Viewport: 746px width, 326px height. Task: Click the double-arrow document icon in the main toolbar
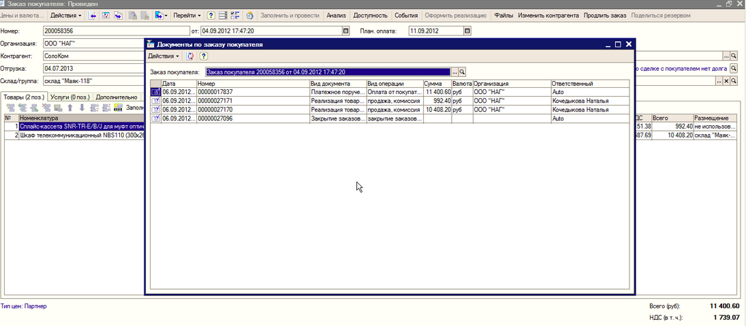[117, 16]
